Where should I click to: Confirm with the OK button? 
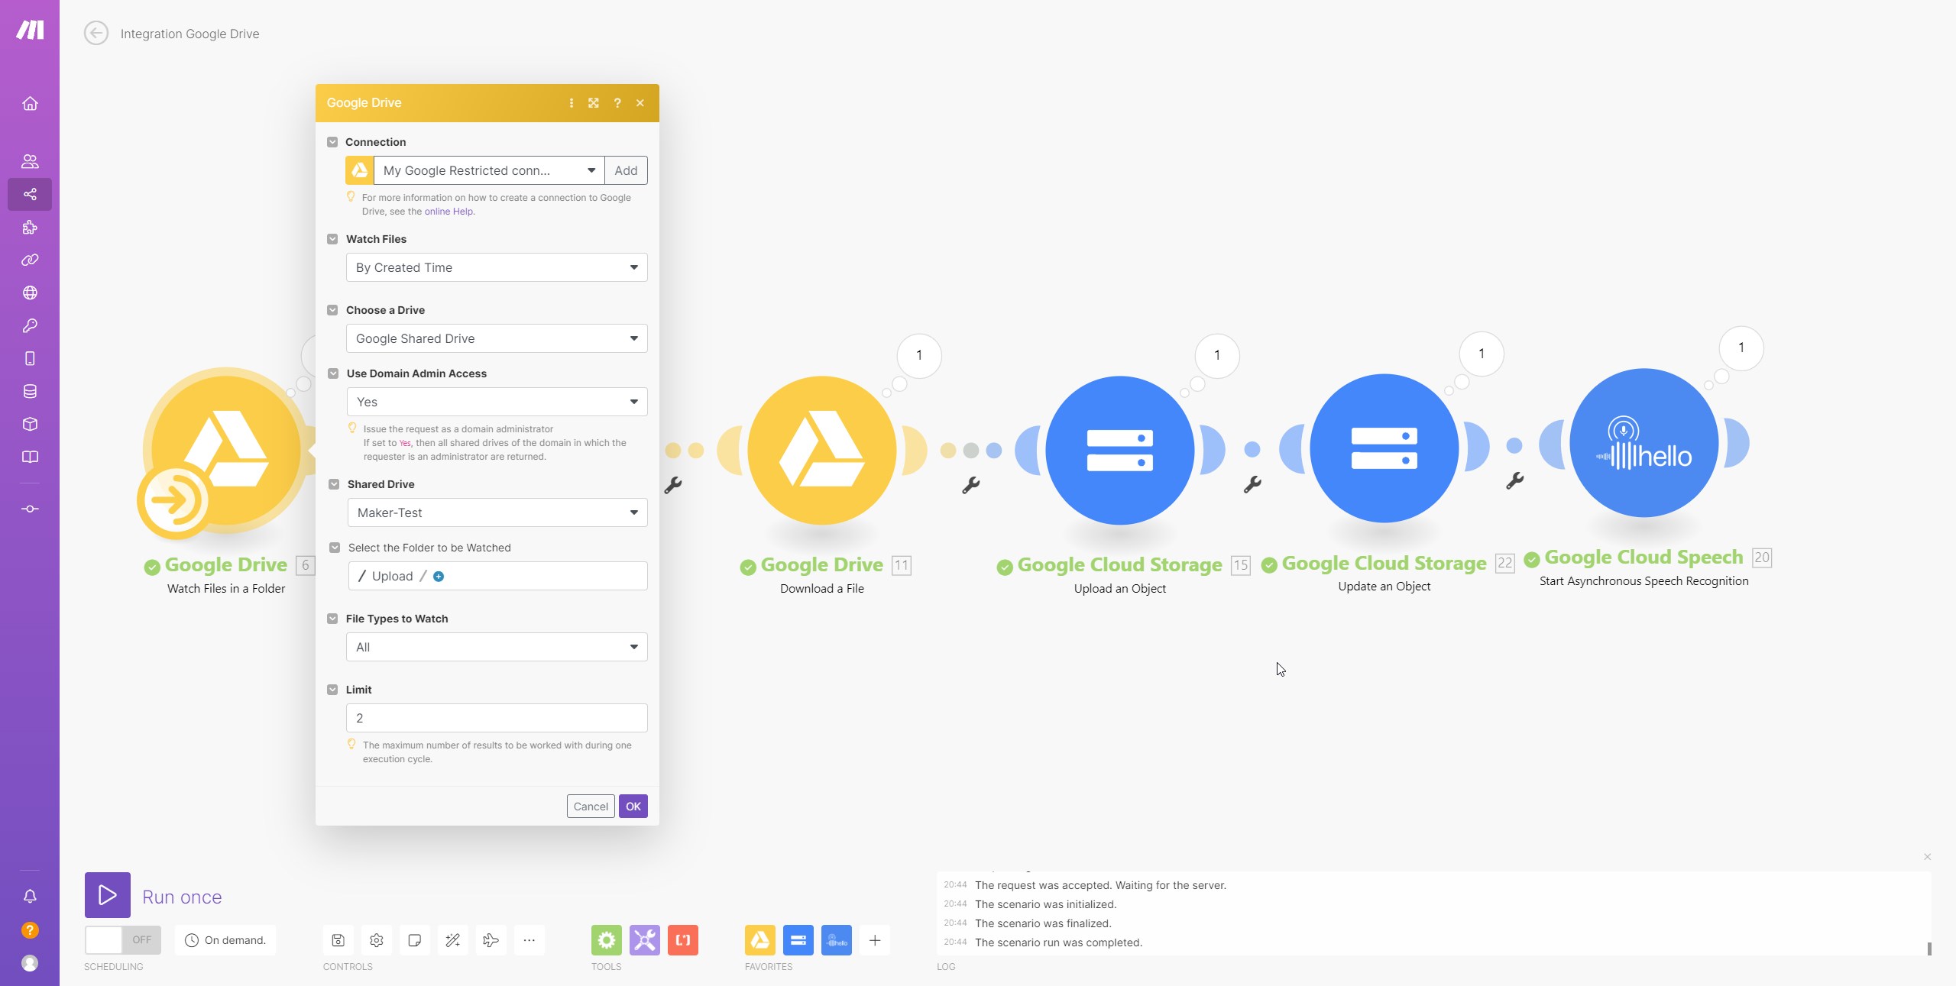point(633,807)
